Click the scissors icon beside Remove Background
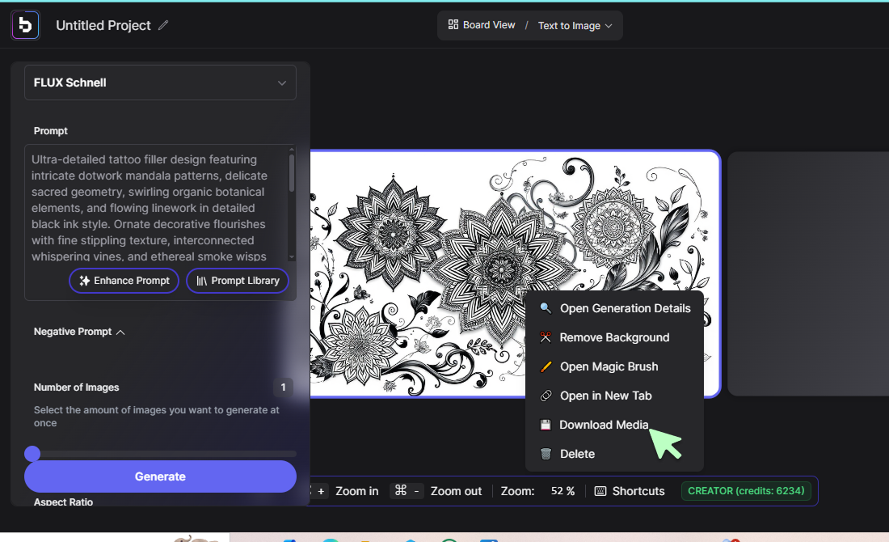Viewport: 889px width, 542px height. coord(546,337)
